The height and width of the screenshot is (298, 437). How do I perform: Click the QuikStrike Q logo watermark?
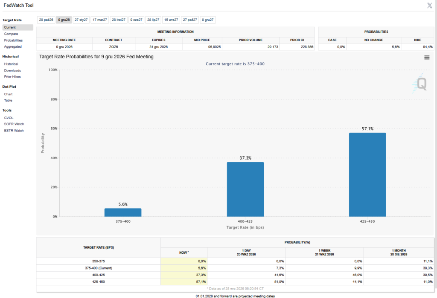(x=420, y=83)
